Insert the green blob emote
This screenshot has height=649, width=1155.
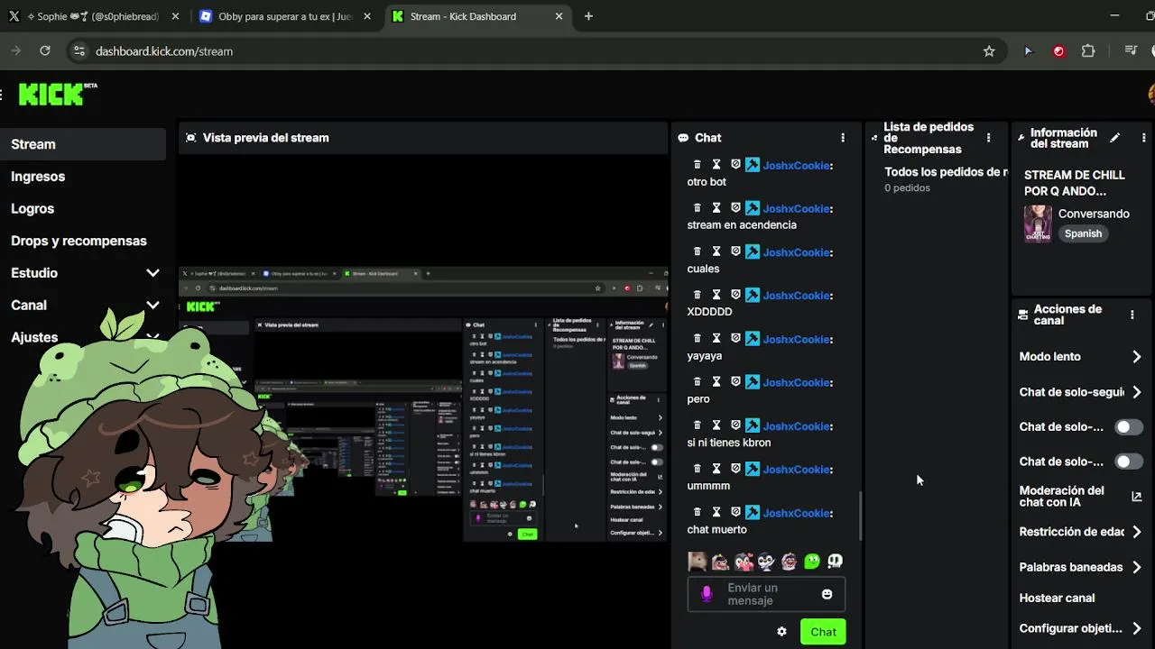coord(812,561)
